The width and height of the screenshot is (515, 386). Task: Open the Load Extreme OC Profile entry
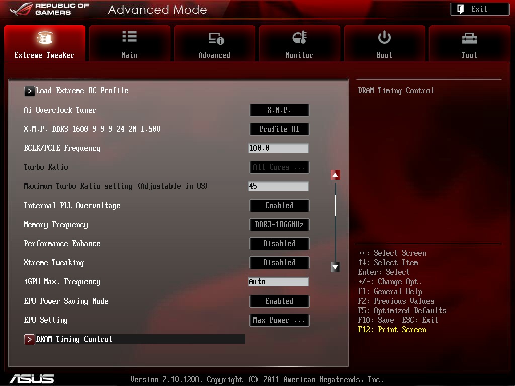coord(82,91)
